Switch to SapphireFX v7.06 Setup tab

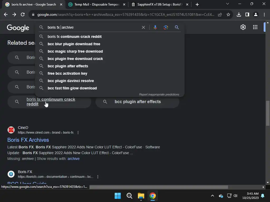160,4
